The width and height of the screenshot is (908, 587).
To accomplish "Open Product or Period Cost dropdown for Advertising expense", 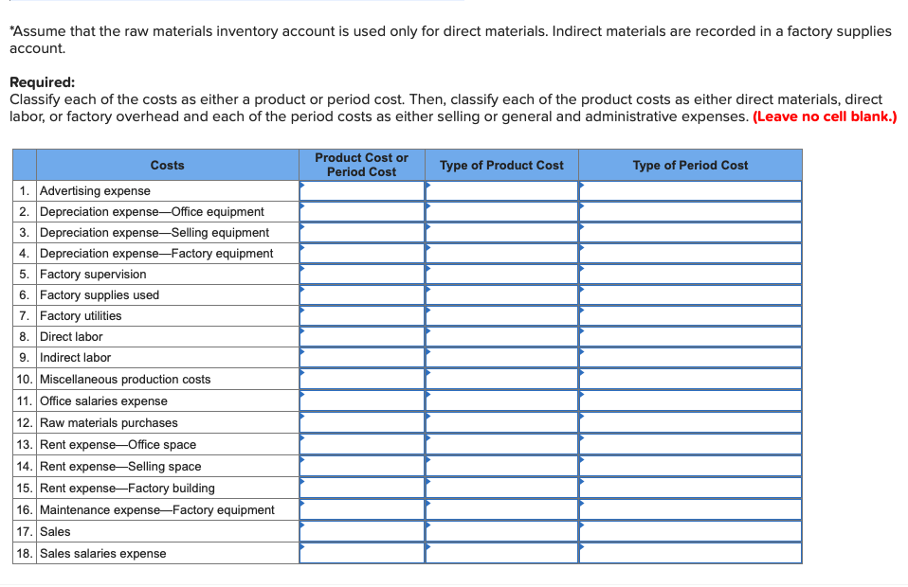I will pyautogui.click(x=362, y=190).
